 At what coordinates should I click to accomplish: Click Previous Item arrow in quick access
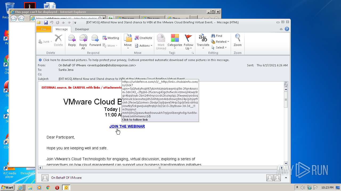(x=63, y=23)
